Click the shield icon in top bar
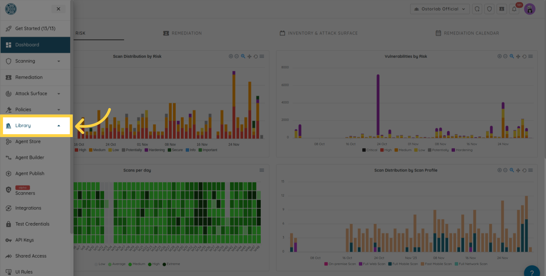Screen dimensions: 546x276 489,9
